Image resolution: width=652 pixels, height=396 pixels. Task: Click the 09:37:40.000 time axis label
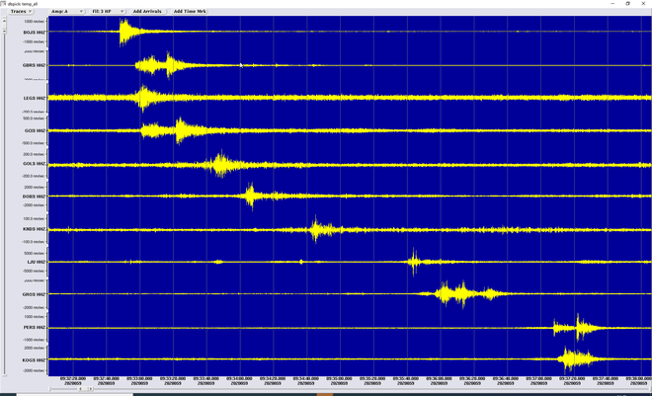tap(606, 378)
